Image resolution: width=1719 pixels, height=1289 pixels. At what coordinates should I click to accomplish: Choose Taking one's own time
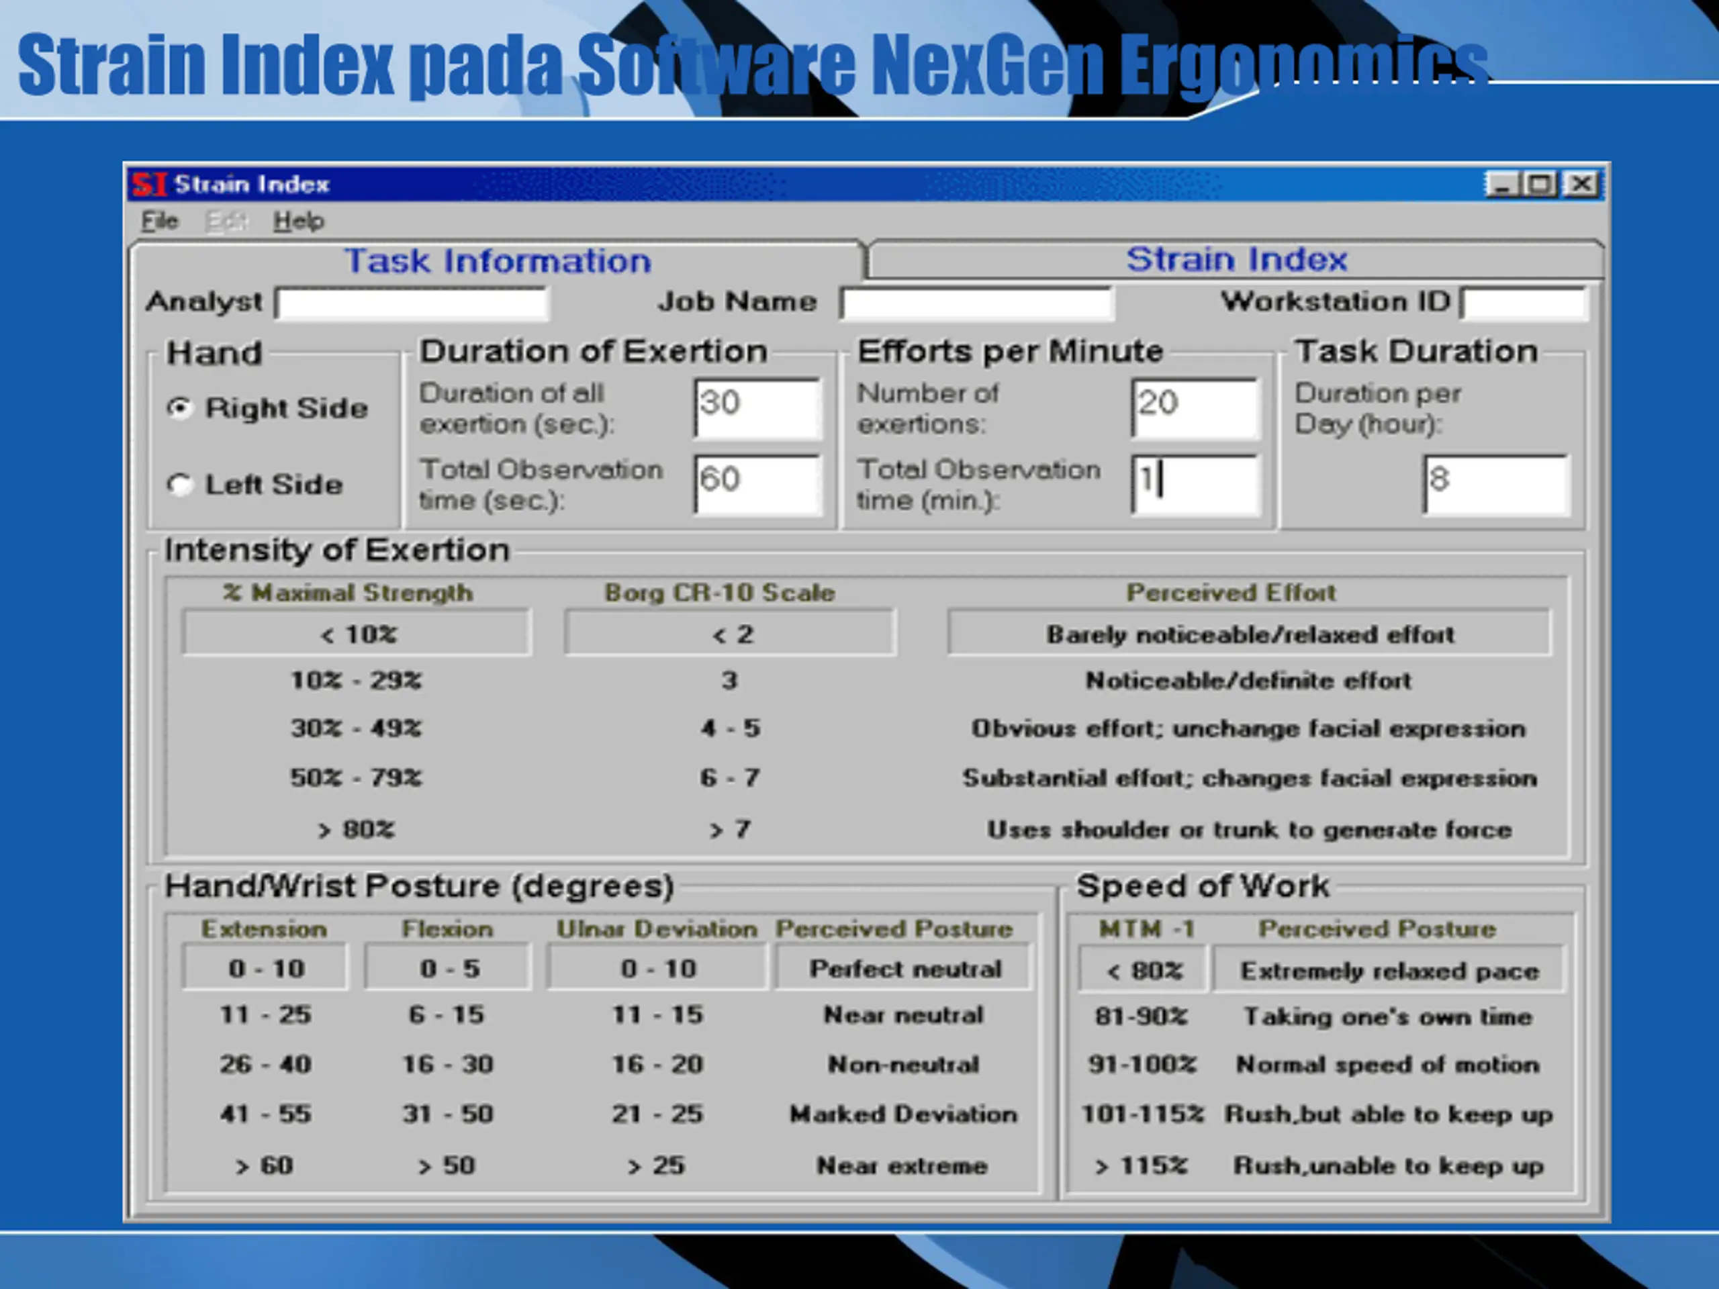1388,1016
